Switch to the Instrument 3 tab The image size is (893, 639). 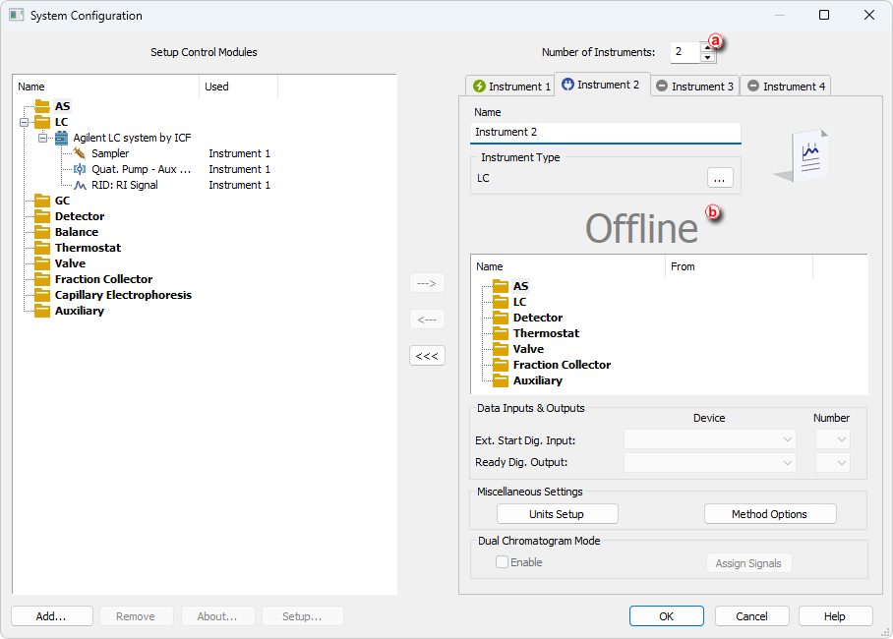click(x=694, y=87)
